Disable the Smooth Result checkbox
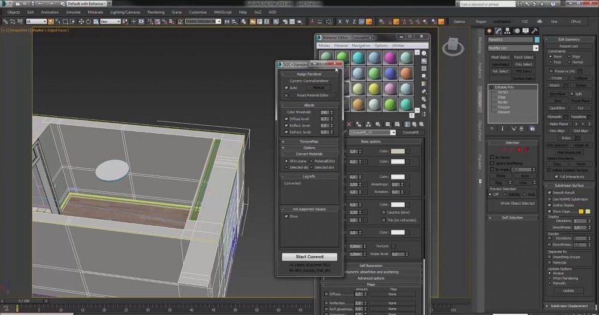Screen dimensions: 599x315 [550, 192]
